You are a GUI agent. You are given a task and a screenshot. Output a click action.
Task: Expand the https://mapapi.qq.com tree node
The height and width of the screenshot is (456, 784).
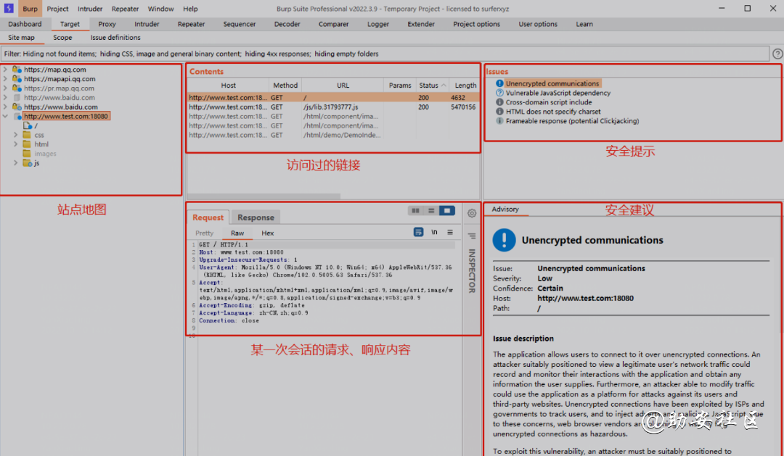[x=6, y=79]
